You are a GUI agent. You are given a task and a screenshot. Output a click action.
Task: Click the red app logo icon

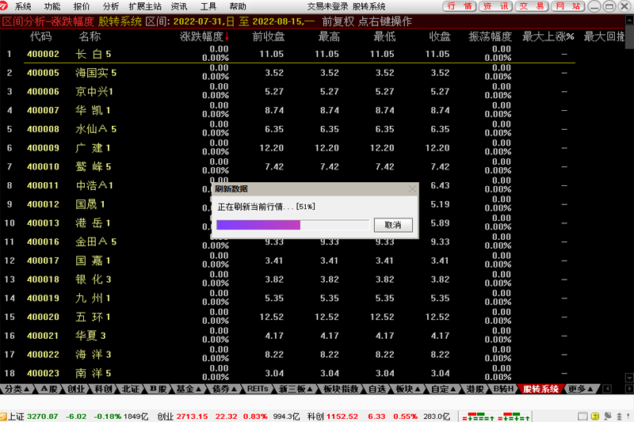point(6,6)
